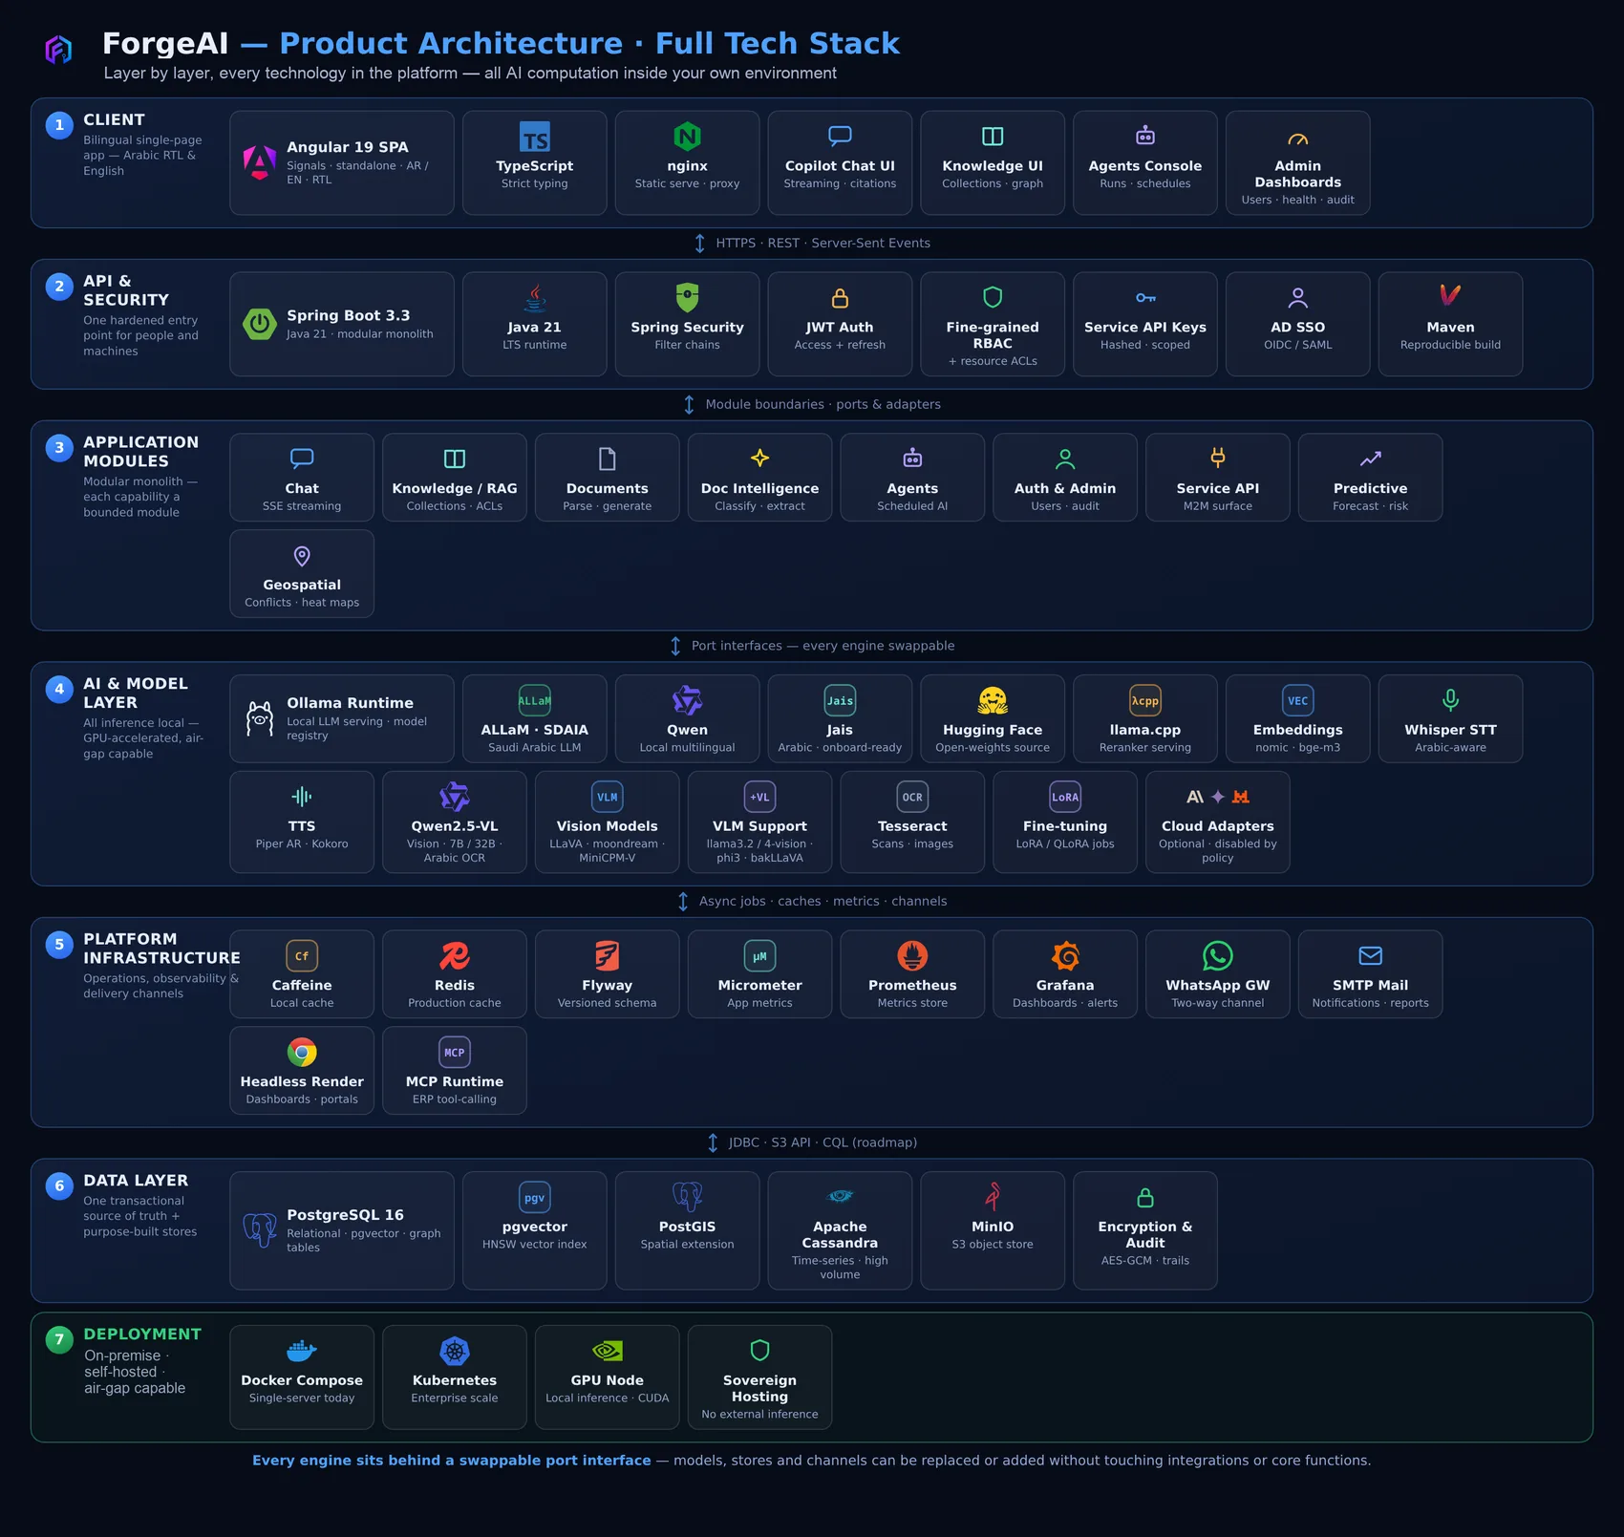Select the Embeddings card title
The height and width of the screenshot is (1537, 1624).
[1298, 730]
